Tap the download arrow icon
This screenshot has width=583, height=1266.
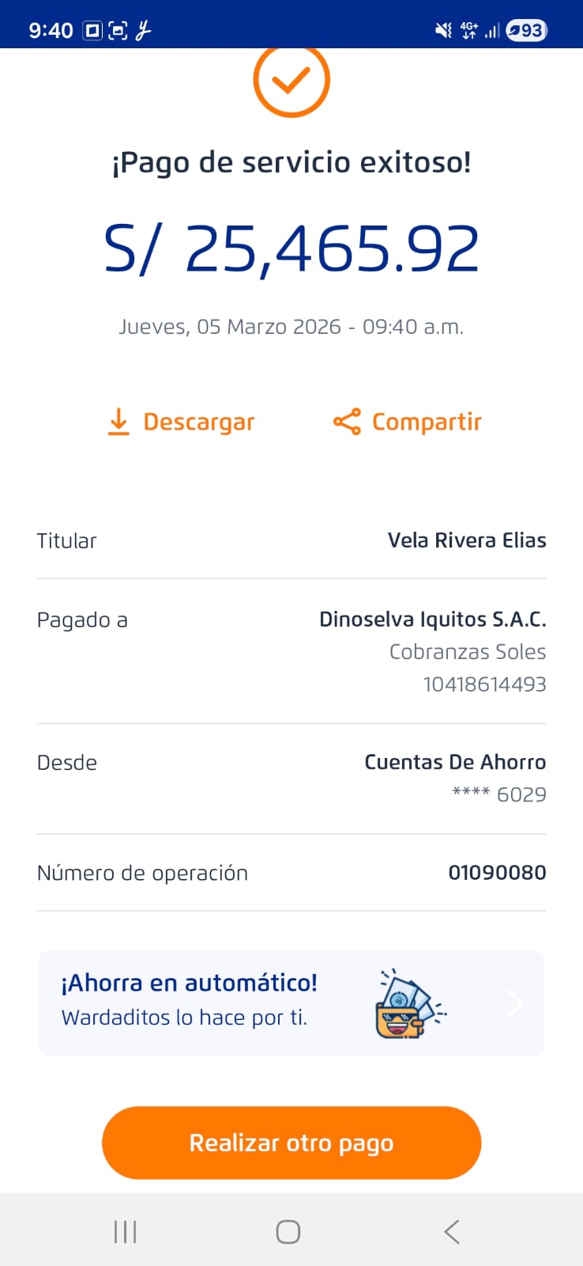pos(118,423)
